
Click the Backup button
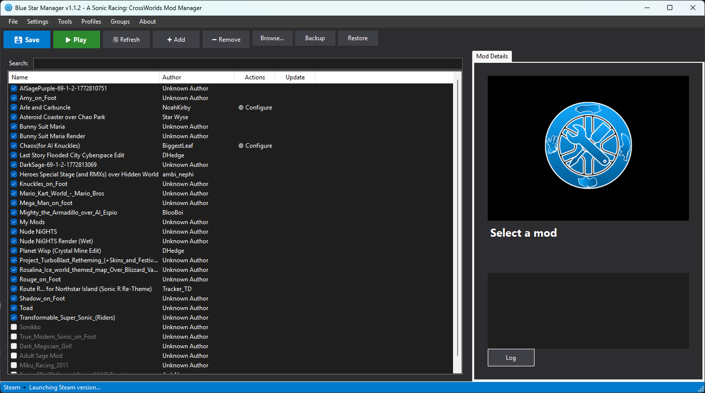[x=315, y=38]
